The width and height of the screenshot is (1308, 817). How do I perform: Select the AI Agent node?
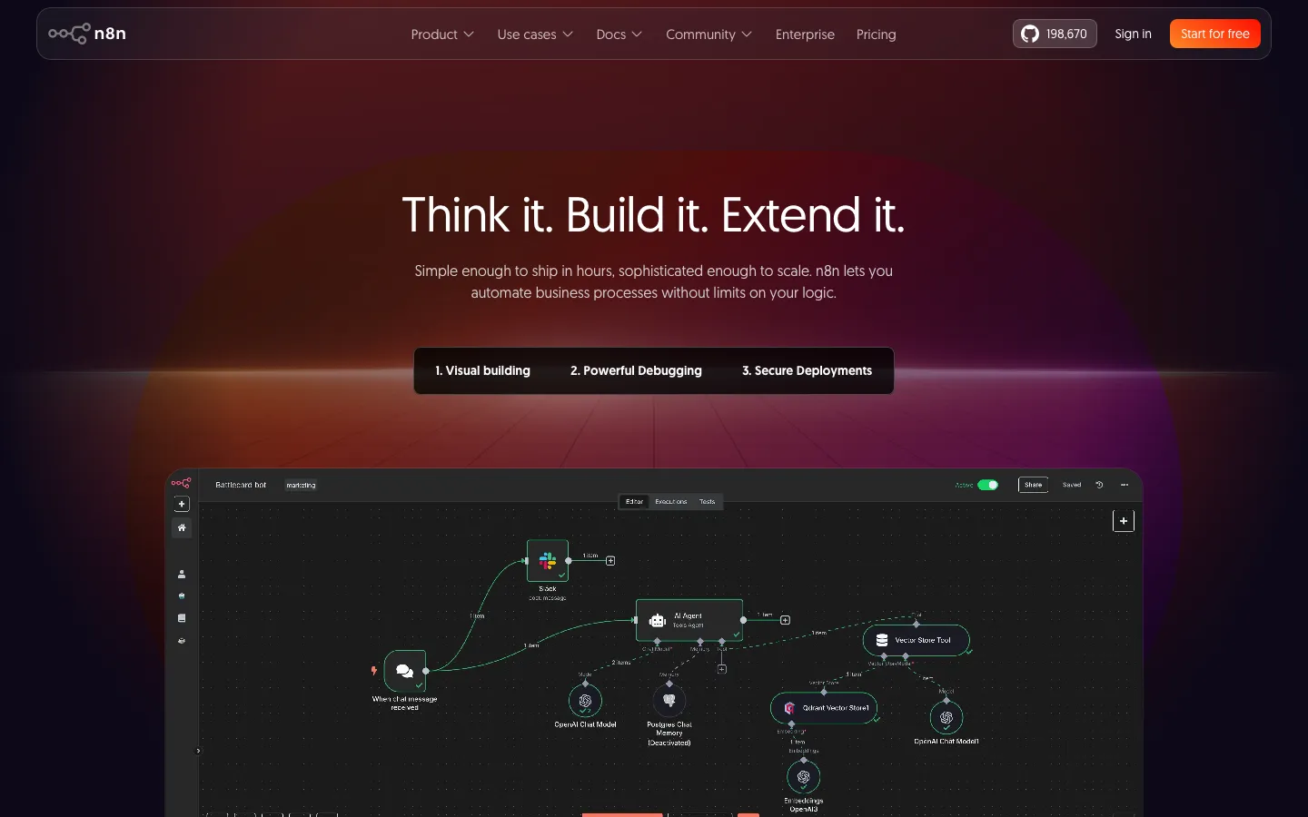tap(689, 620)
